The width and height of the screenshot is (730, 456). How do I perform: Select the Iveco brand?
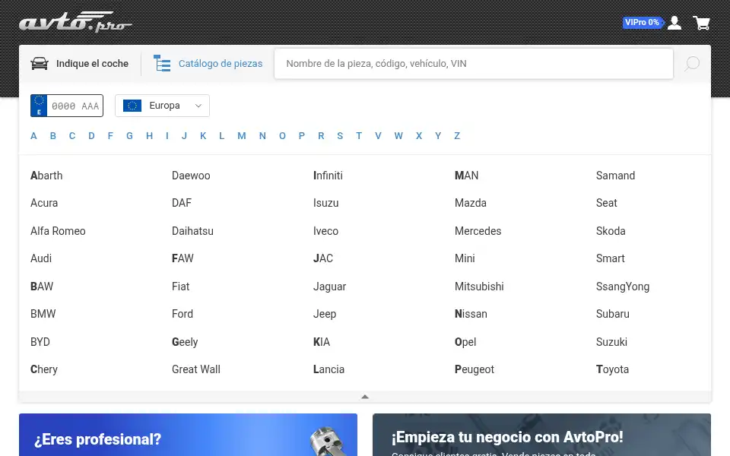point(326,231)
